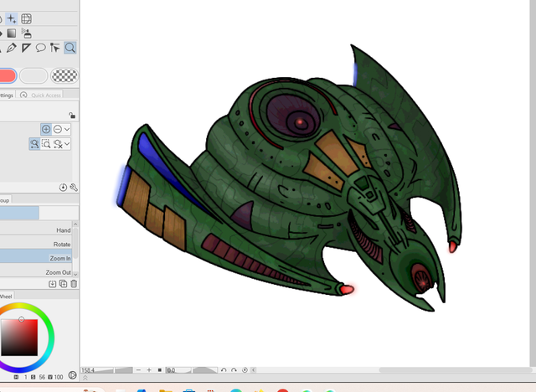536x392 pixels.
Task: Click the hue ring of color wheel
Action: pos(50,337)
